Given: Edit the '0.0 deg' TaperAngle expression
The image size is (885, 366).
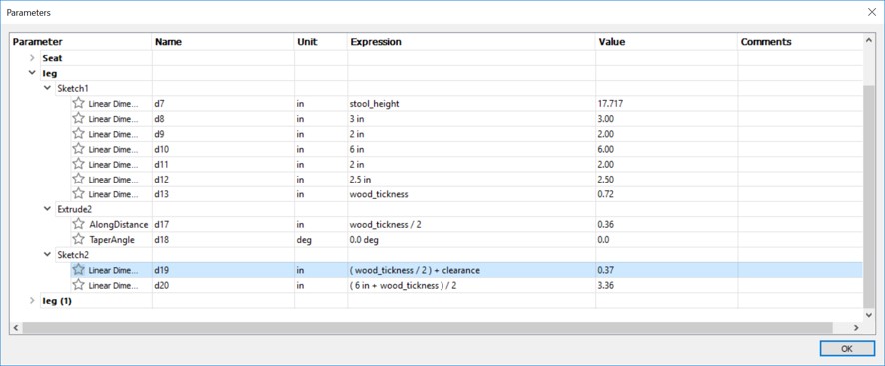Looking at the screenshot, I should click(x=471, y=239).
